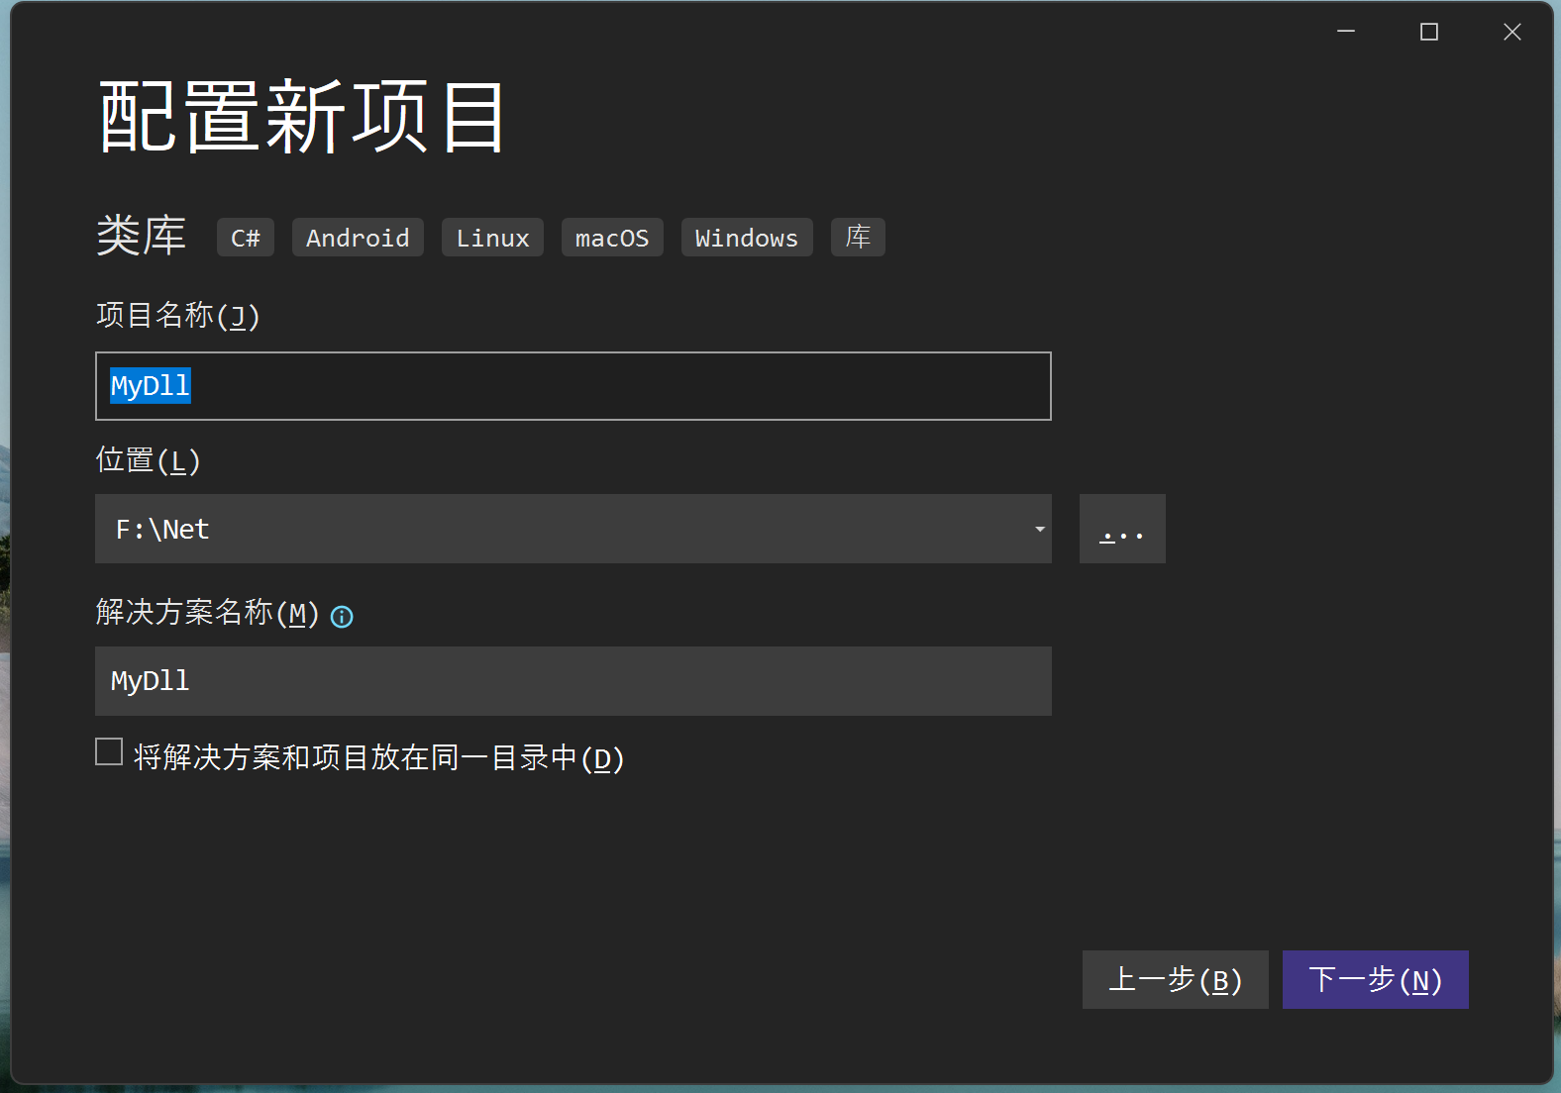This screenshot has height=1093, width=1561.
Task: Go back with 上一步(B) button
Action: click(1175, 980)
